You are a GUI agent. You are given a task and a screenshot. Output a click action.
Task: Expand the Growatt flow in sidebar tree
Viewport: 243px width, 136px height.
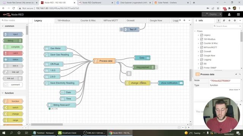click(198, 51)
